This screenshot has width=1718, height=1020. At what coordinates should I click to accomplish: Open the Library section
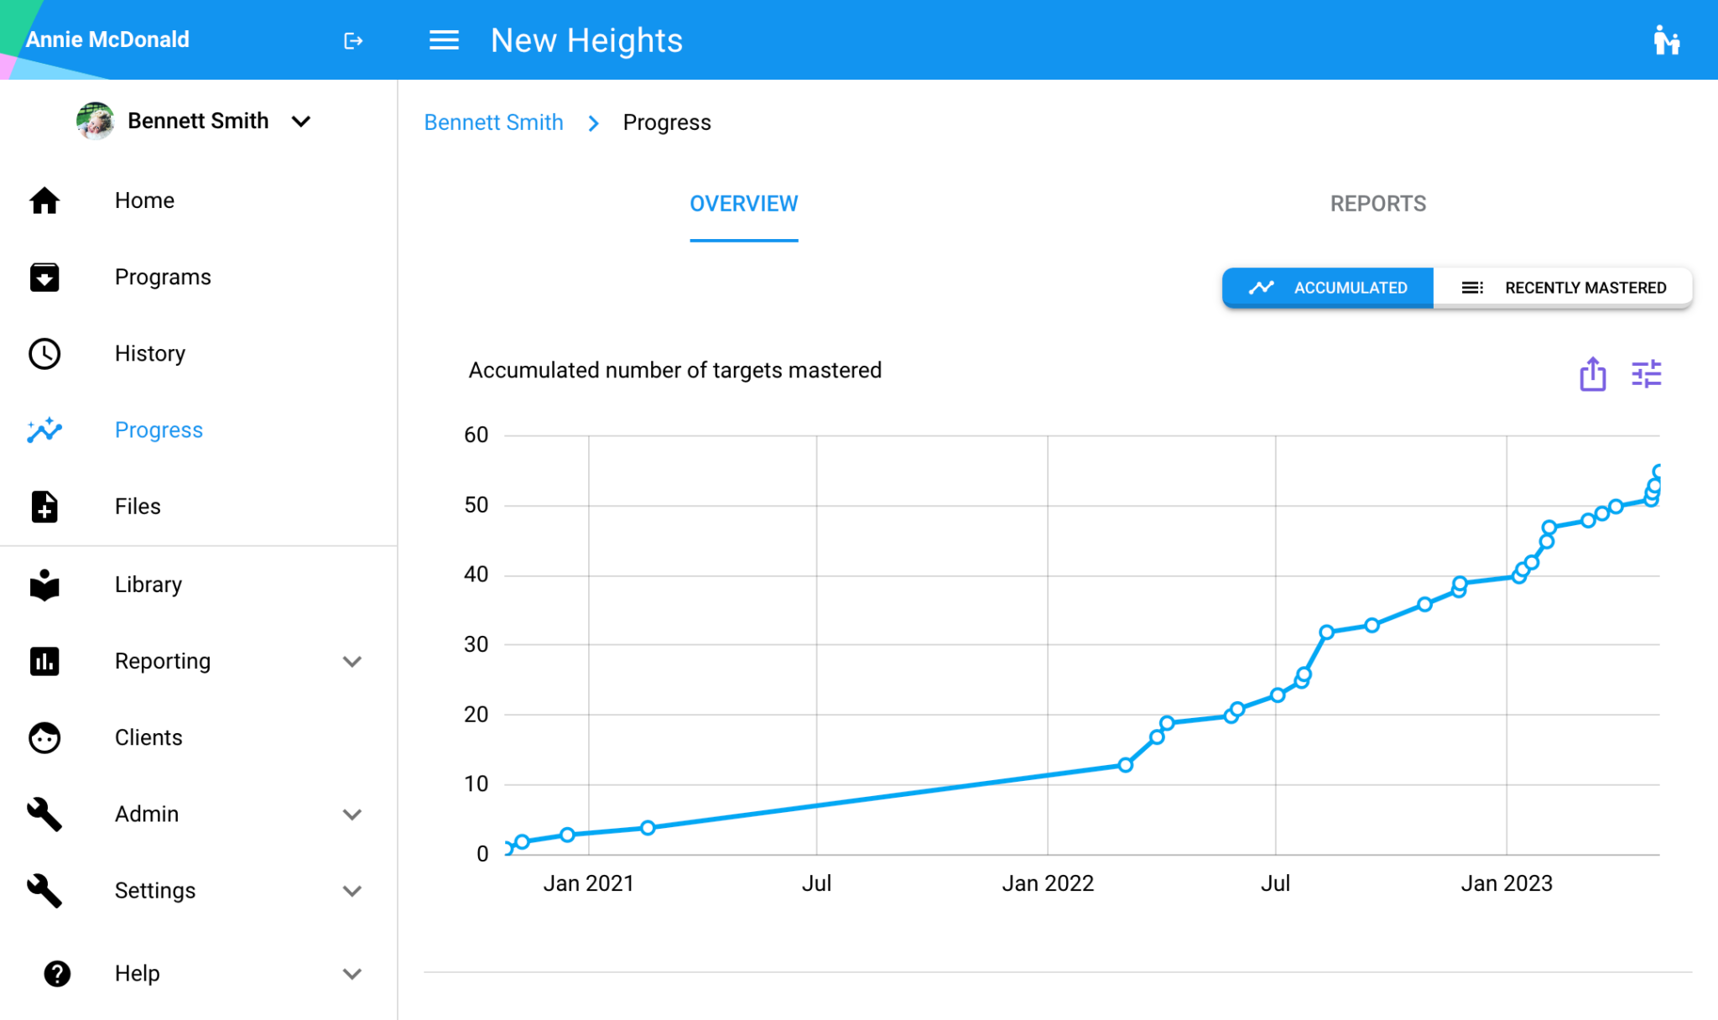tap(148, 585)
